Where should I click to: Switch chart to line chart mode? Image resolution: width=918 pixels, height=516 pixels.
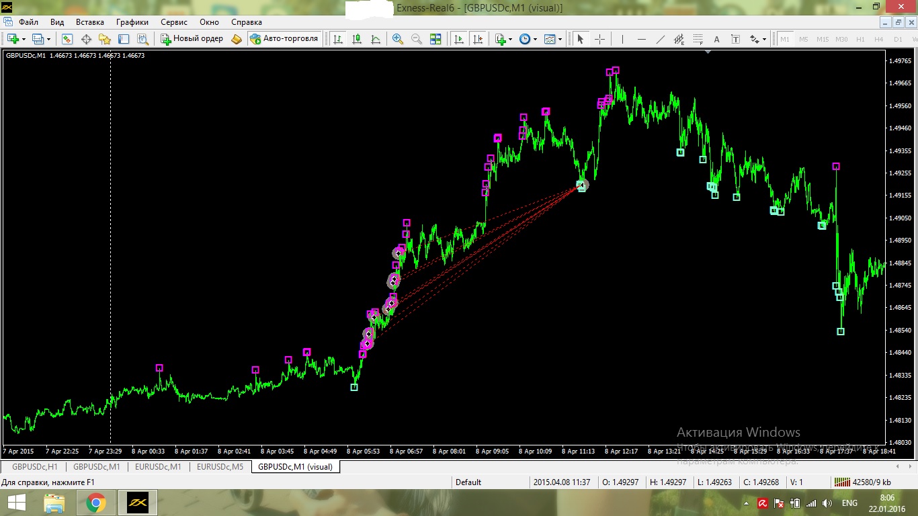point(376,39)
